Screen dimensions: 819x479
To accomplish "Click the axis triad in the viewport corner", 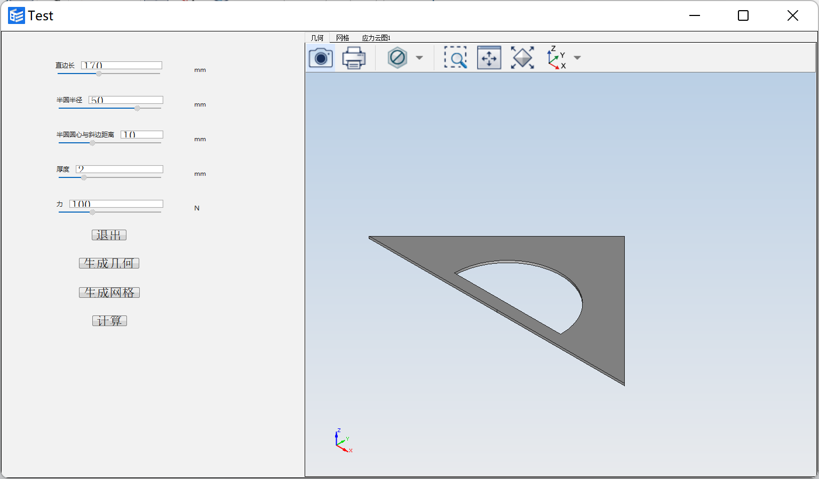I will (x=343, y=441).
